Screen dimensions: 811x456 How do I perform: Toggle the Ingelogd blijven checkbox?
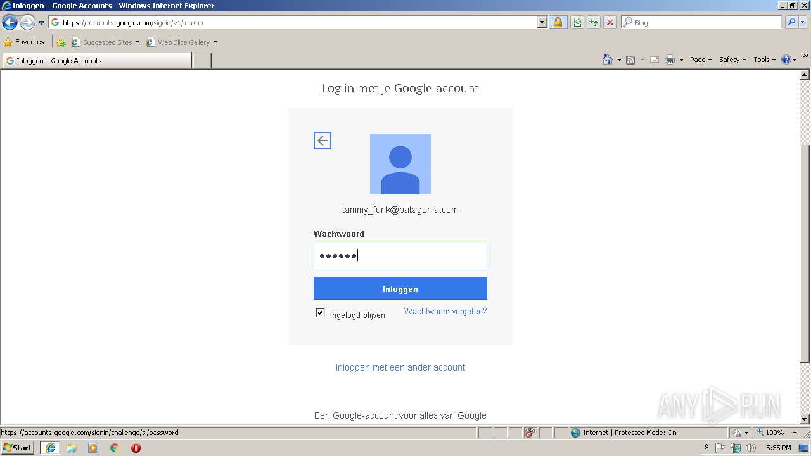[x=320, y=313]
